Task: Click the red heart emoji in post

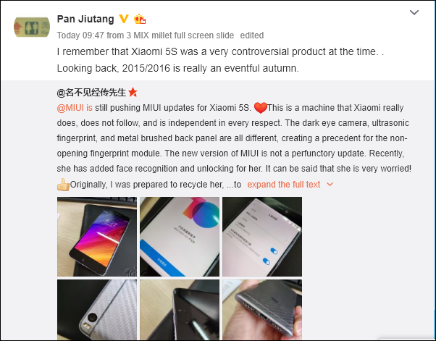Action: click(260, 108)
